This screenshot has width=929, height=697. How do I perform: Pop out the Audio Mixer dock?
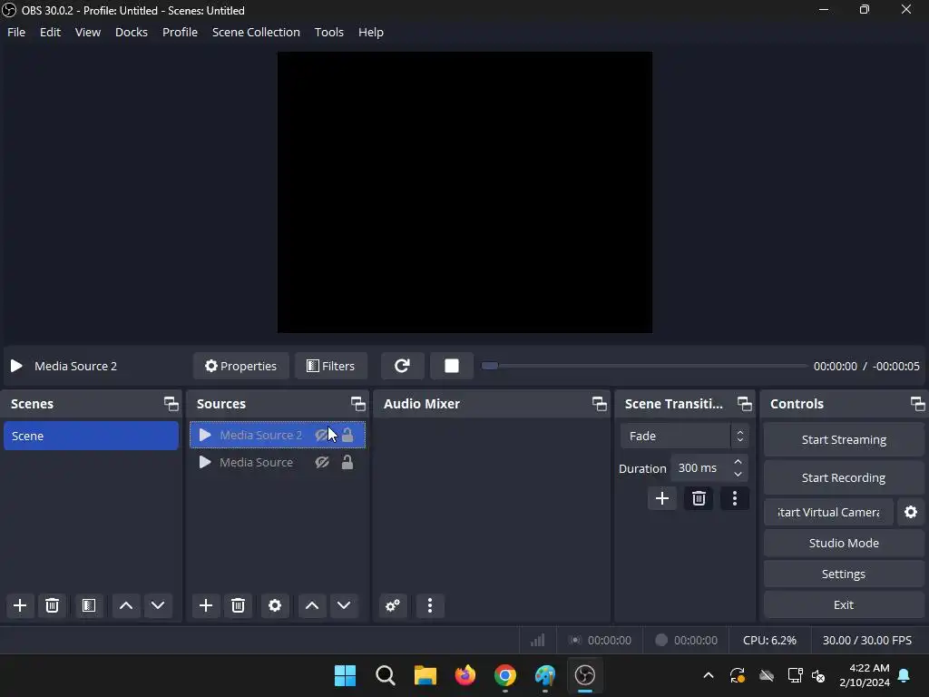point(599,404)
